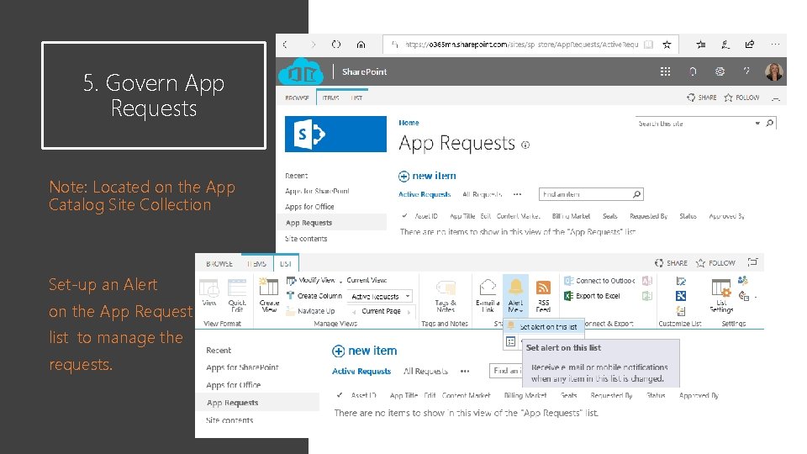
Task: Toggle select-all checkmark in ribbon screenshot list header
Action: (x=339, y=395)
